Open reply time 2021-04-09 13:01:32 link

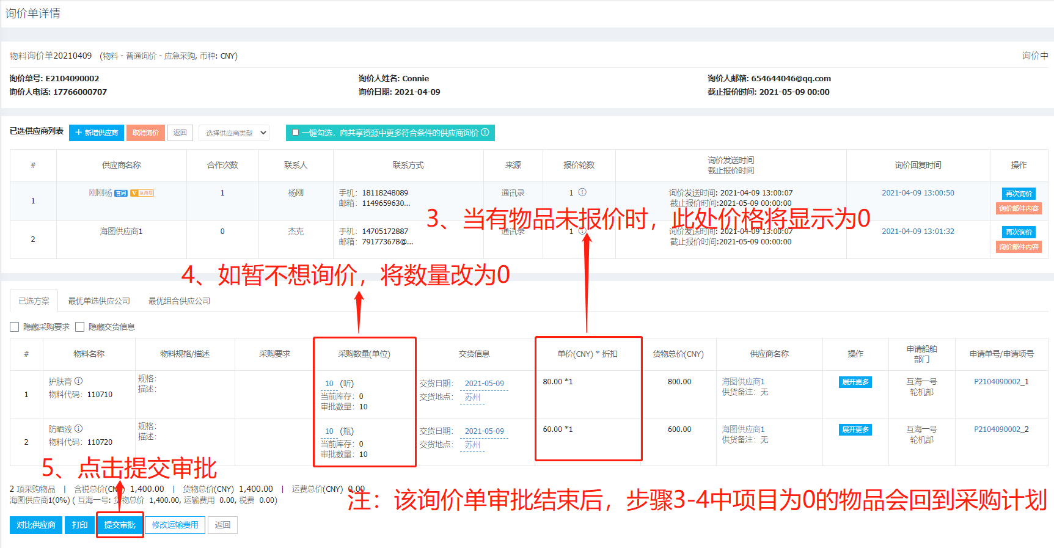pos(918,232)
